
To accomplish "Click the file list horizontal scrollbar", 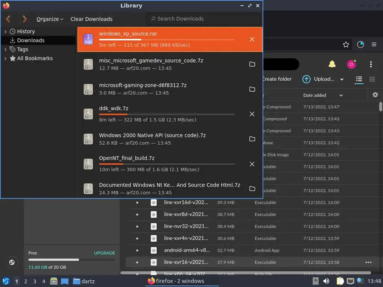I will click(x=246, y=272).
